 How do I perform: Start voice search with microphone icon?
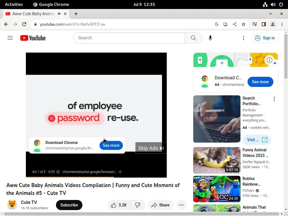click(x=210, y=38)
